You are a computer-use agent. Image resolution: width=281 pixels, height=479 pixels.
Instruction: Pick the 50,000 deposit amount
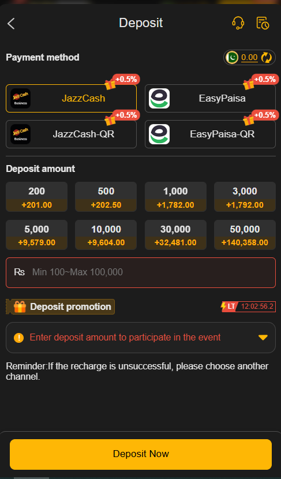tap(245, 235)
